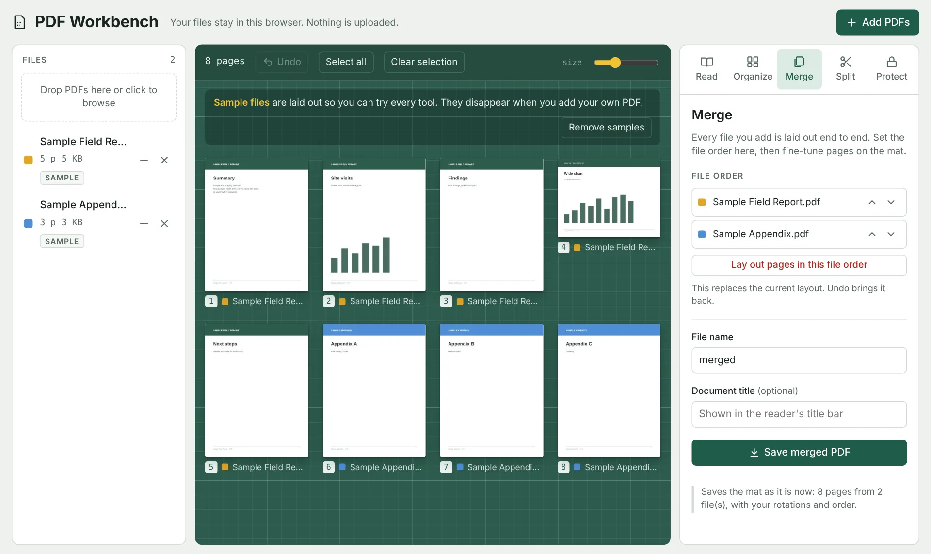Select page 8 Appendix C thumbnail
The width and height of the screenshot is (931, 554).
[x=609, y=391]
